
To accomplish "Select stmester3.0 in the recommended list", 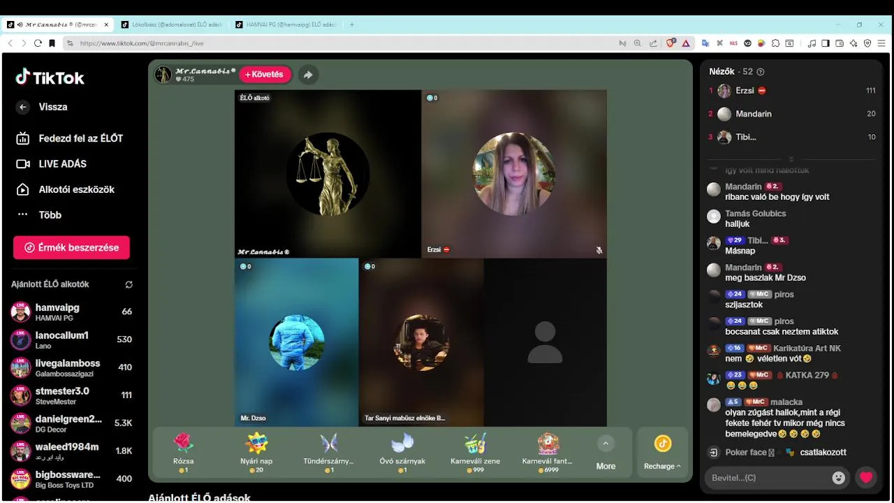I will coord(71,395).
